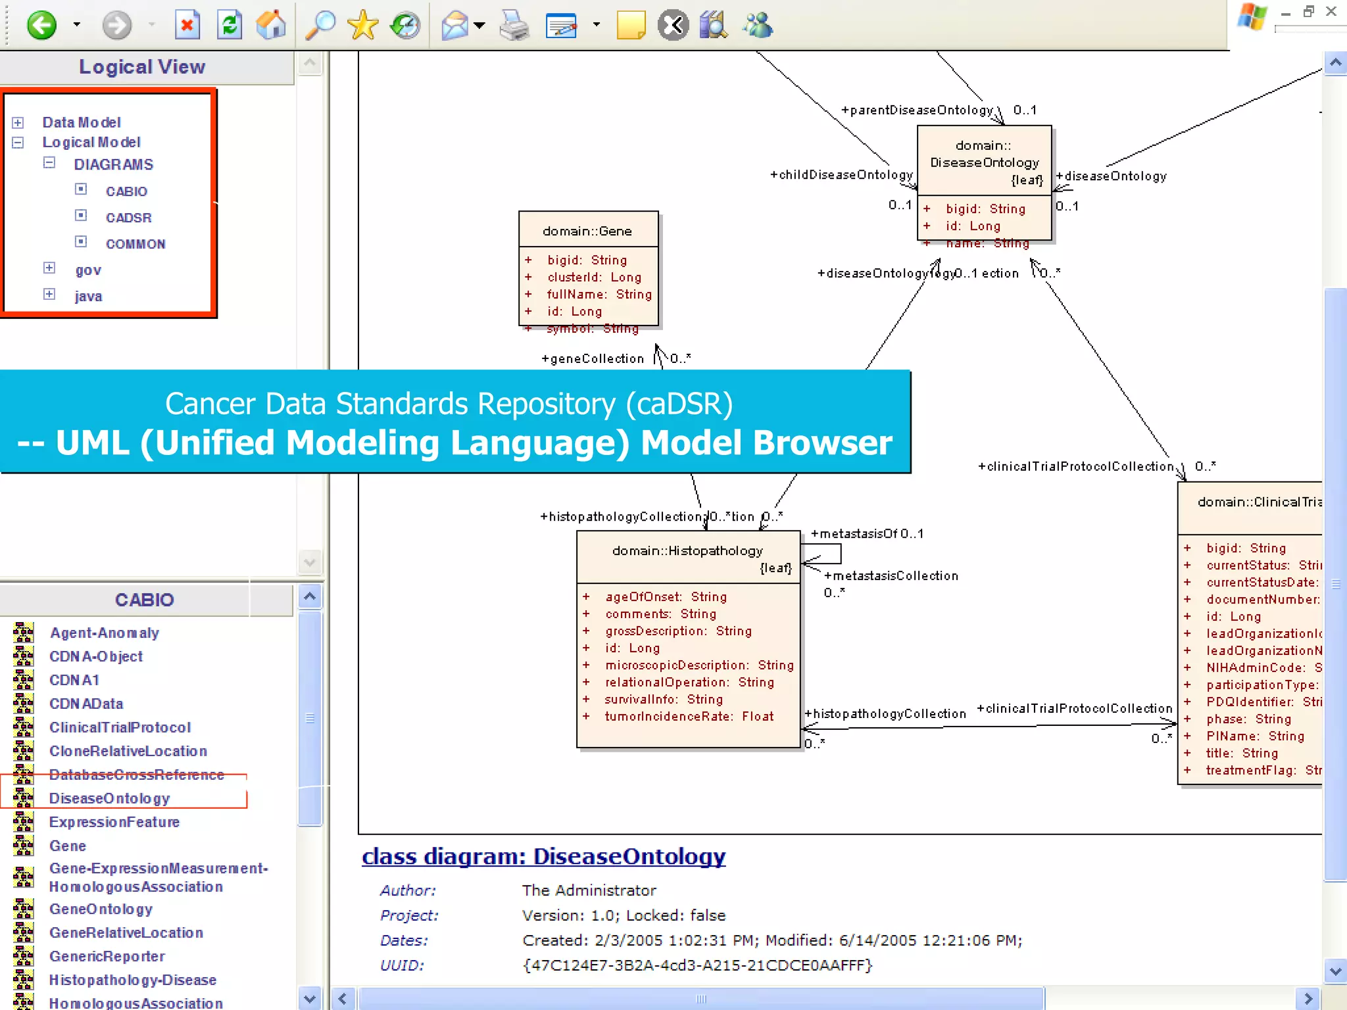1347x1010 pixels.
Task: Click the CABIO list scroll-up arrow
Action: [310, 596]
